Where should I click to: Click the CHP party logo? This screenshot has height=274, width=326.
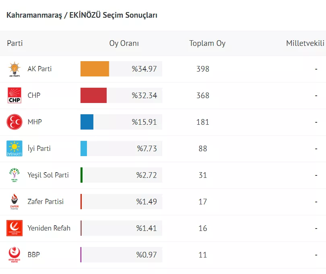click(14, 96)
